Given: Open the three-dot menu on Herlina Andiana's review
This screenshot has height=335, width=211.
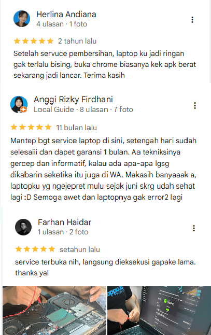Looking at the screenshot, I should (x=192, y=20).
